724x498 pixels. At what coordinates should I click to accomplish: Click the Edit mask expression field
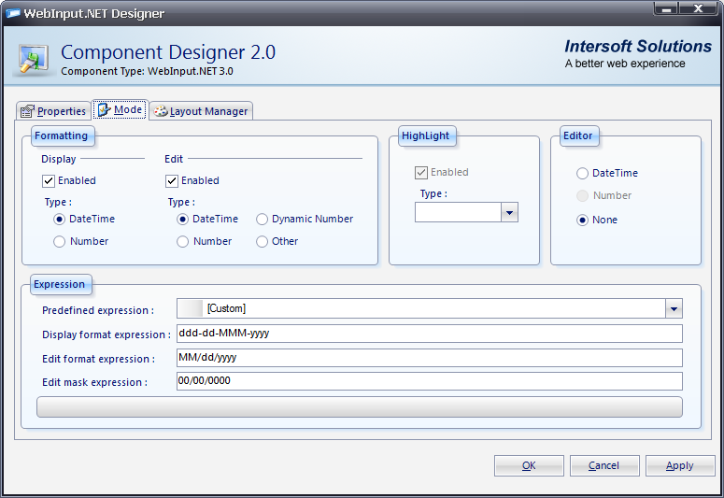click(x=429, y=381)
